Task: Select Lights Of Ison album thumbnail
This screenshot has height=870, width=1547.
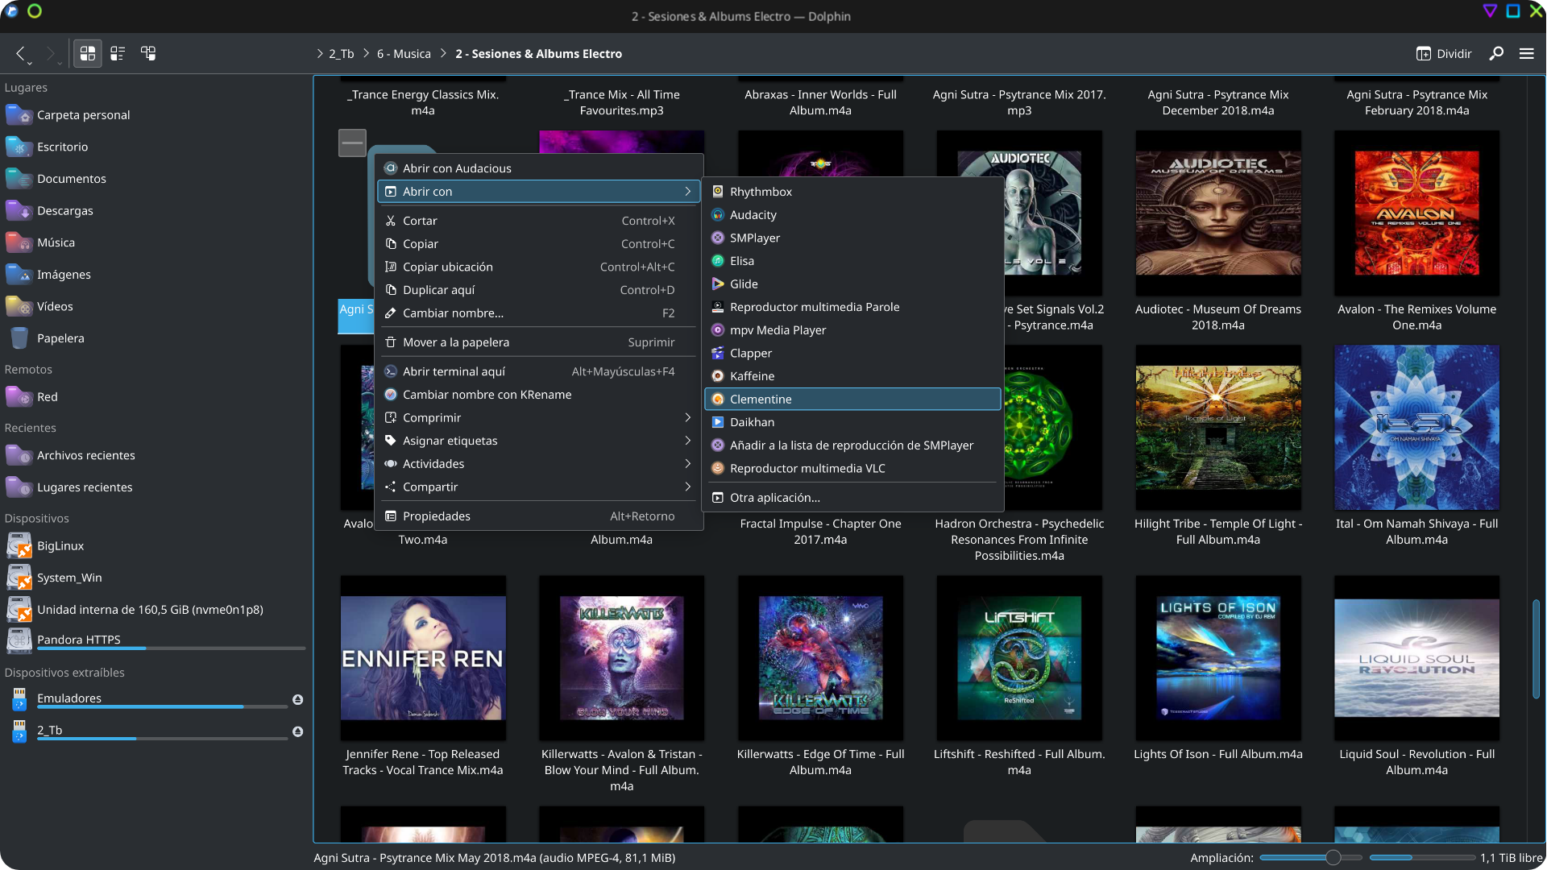Action: (x=1218, y=658)
